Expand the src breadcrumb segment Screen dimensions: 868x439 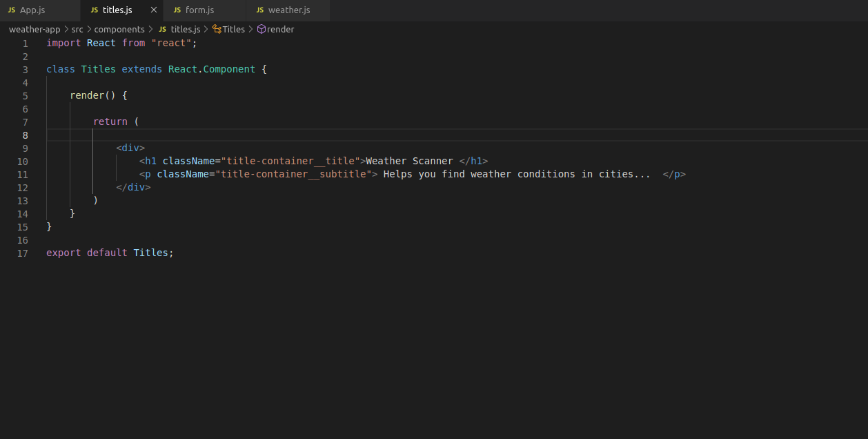(x=77, y=30)
